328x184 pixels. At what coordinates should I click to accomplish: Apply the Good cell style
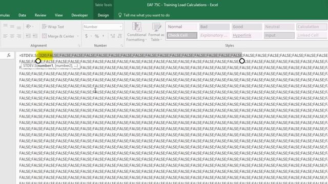tap(247, 27)
